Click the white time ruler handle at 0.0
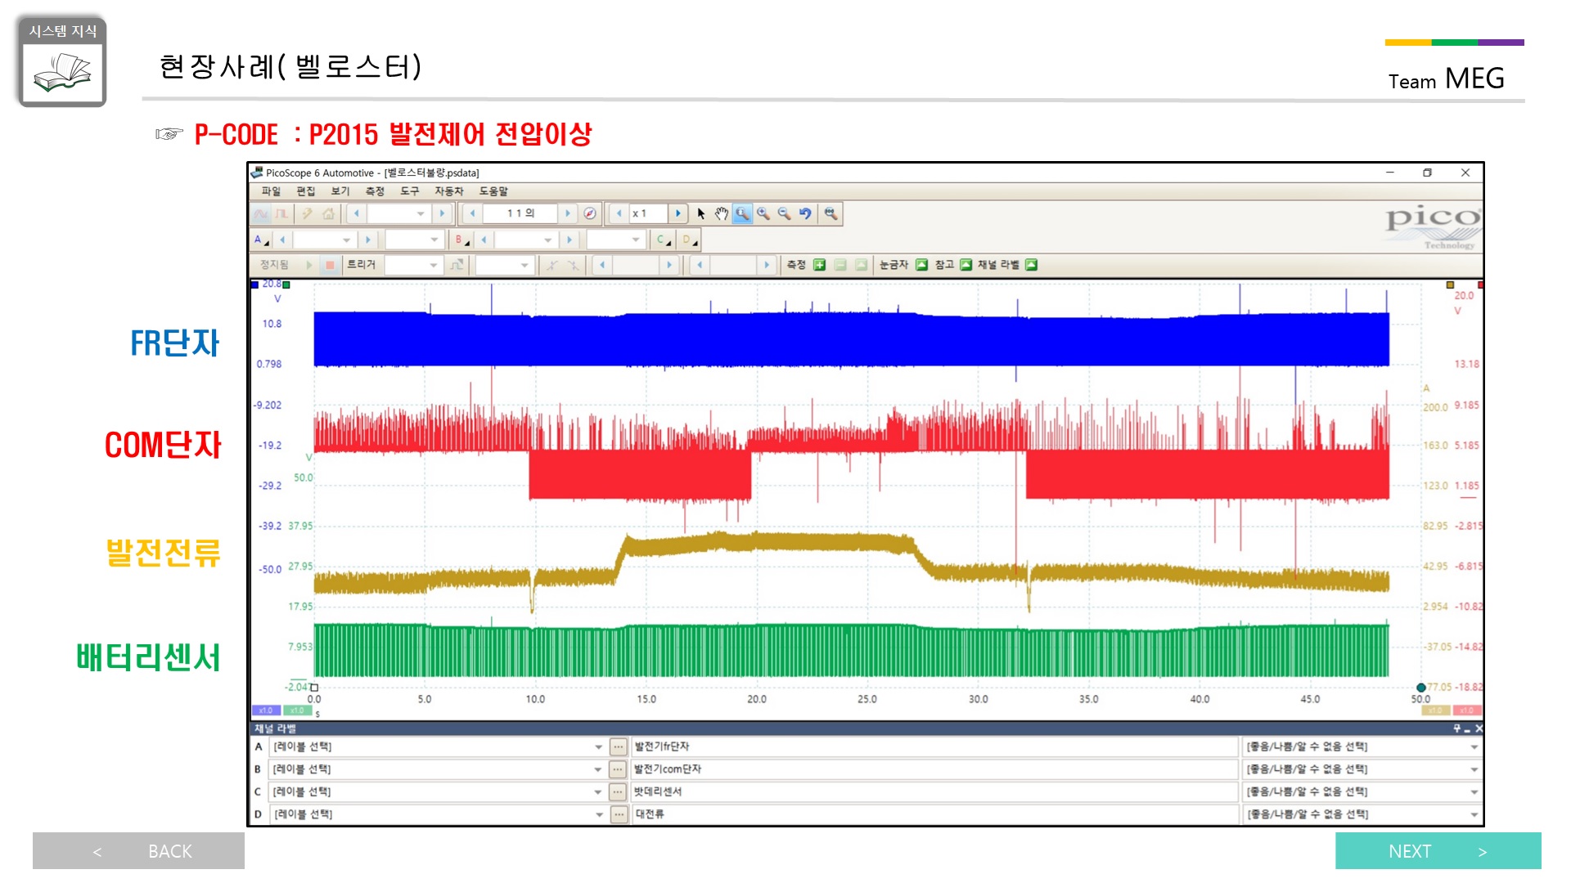The image size is (1571, 883). coord(314,688)
